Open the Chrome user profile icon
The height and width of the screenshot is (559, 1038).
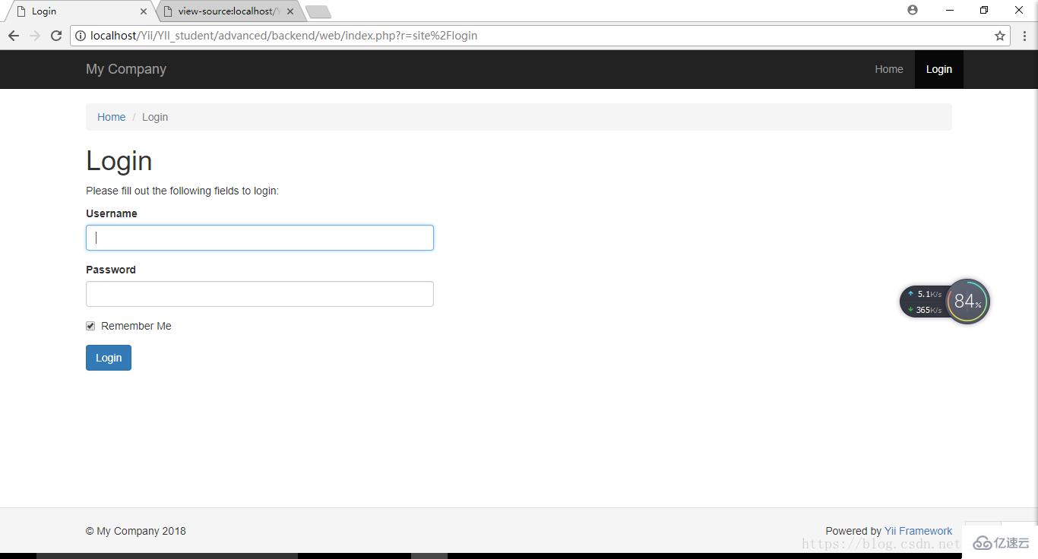pyautogui.click(x=913, y=10)
